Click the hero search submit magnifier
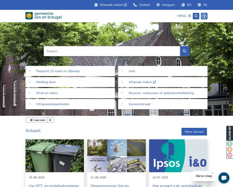 pos(184,51)
